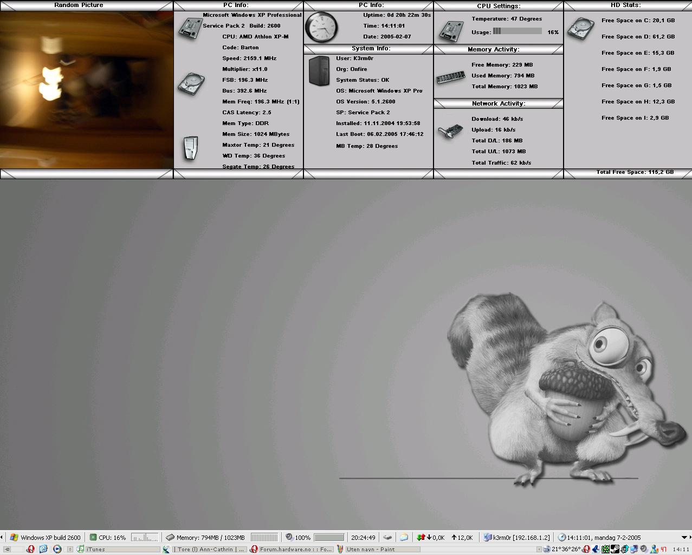Image resolution: width=692 pixels, height=555 pixels.
Task: Click the Random Picture panel header
Action: [86, 5]
